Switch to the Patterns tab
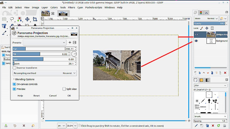The image size is (230, 129). [x=201, y=80]
